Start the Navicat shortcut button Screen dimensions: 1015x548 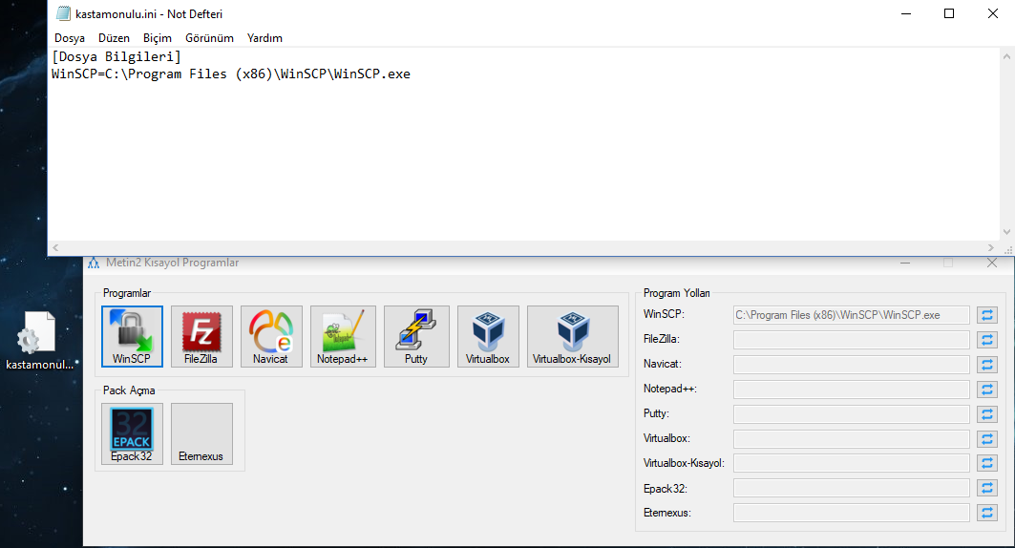(x=271, y=336)
